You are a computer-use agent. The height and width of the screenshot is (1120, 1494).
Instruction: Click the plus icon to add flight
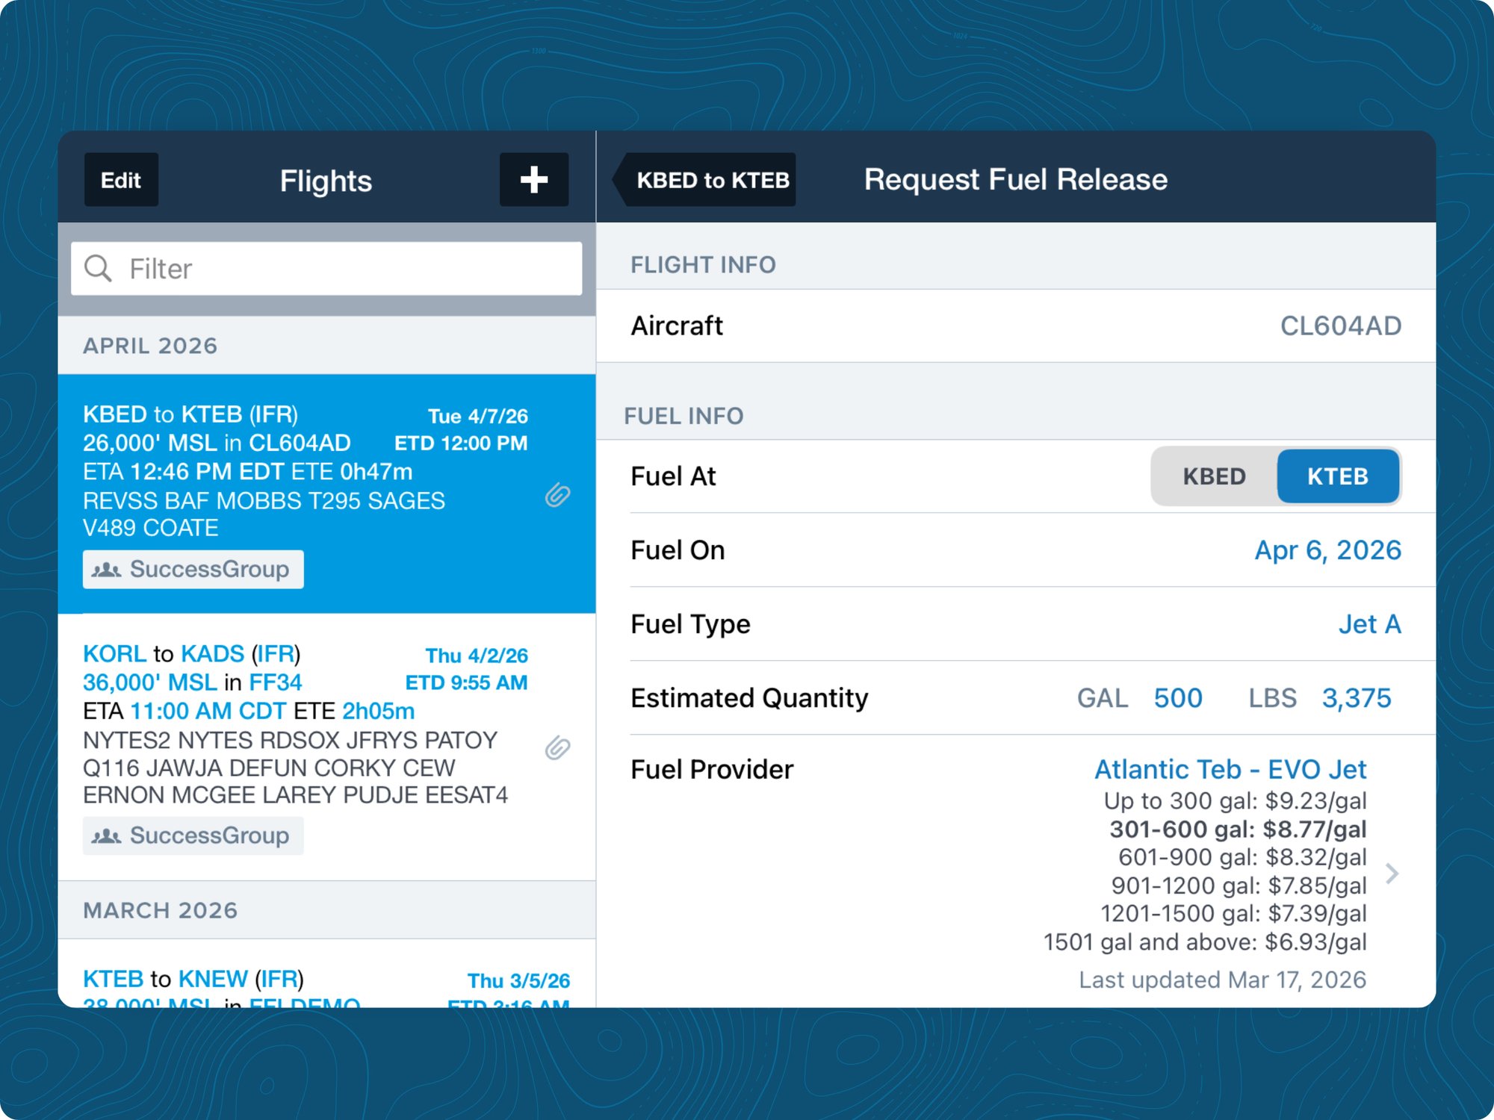(x=533, y=179)
